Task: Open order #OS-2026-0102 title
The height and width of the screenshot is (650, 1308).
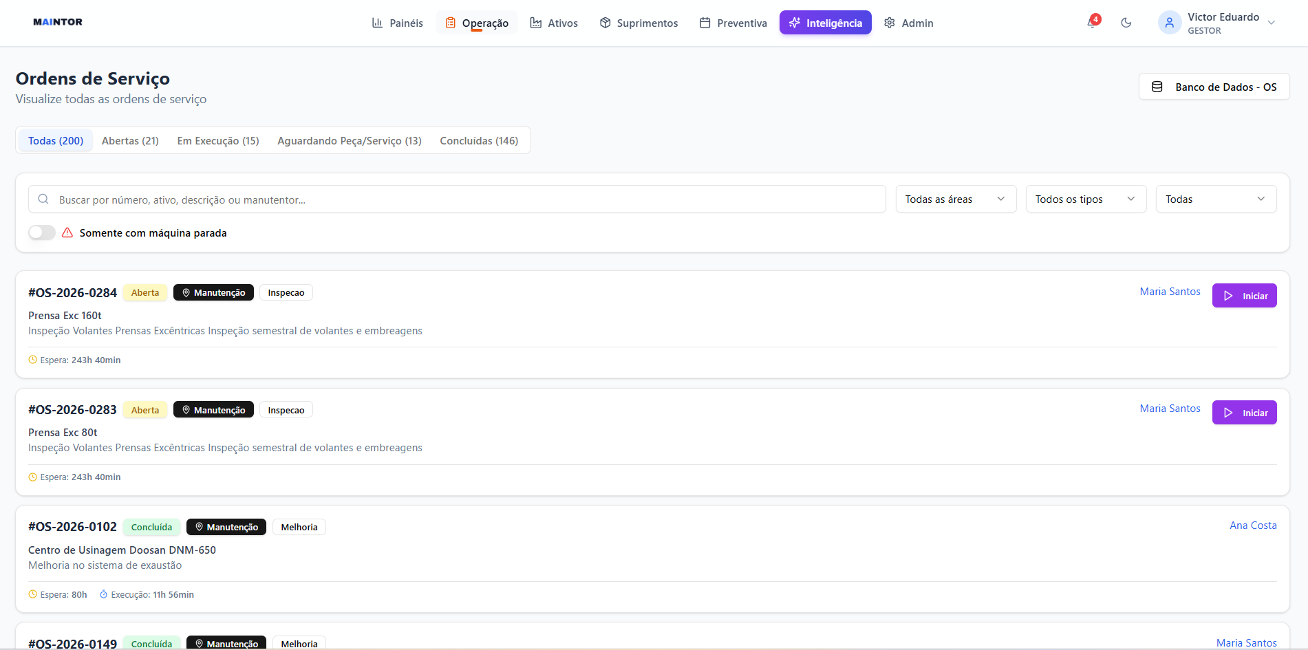Action: (72, 527)
